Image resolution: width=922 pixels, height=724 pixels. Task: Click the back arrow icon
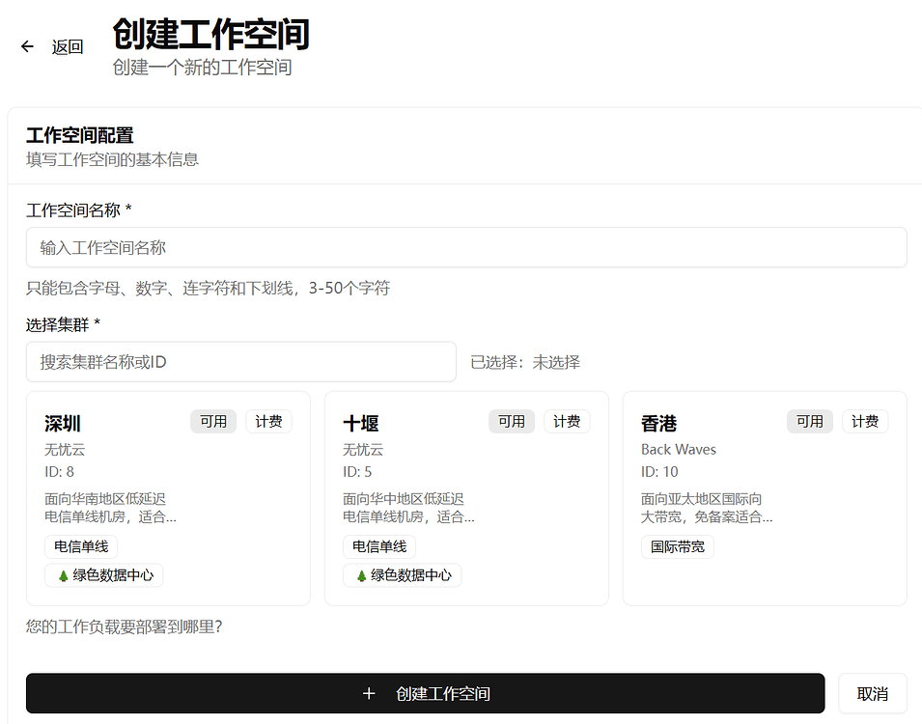tap(26, 46)
